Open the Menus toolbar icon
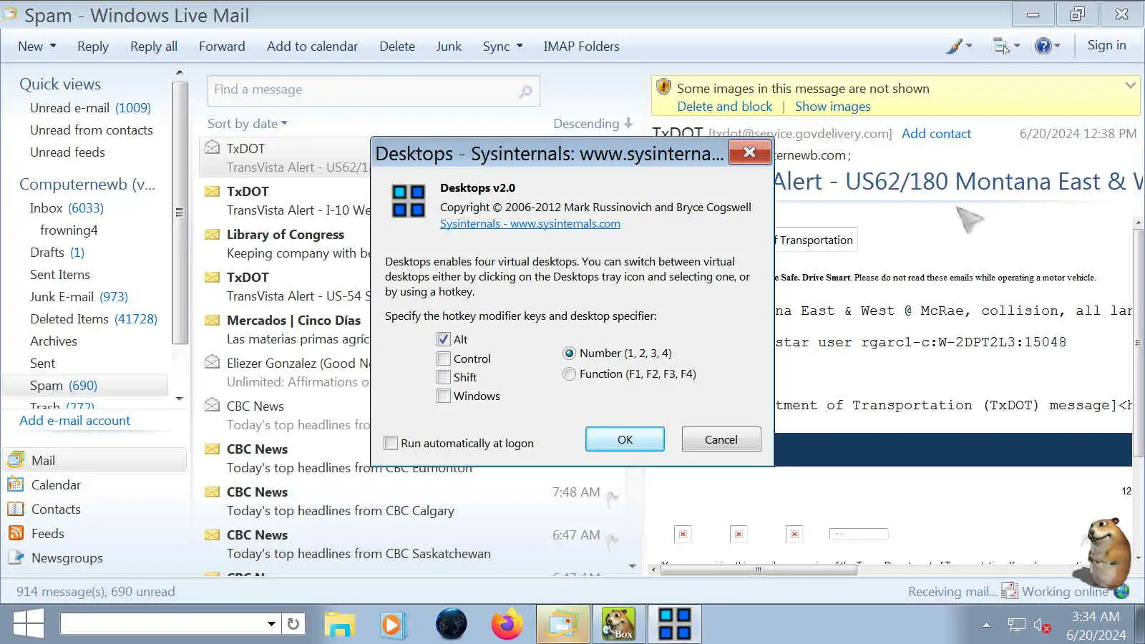 (x=1001, y=46)
